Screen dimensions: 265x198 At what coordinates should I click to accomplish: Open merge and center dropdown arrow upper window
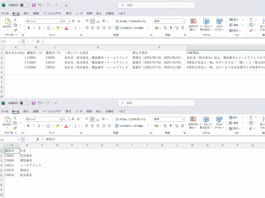(x=149, y=28)
